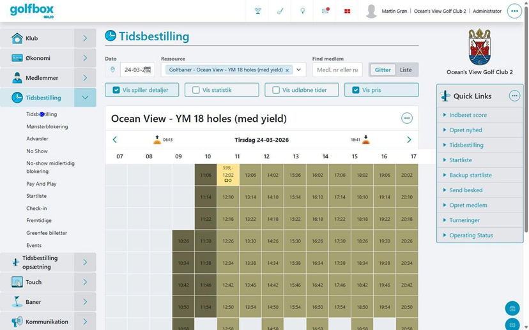Click the red flag language icon
The image size is (529, 330).
[x=347, y=11]
